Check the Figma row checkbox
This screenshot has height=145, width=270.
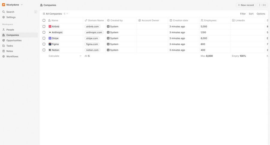[44, 44]
